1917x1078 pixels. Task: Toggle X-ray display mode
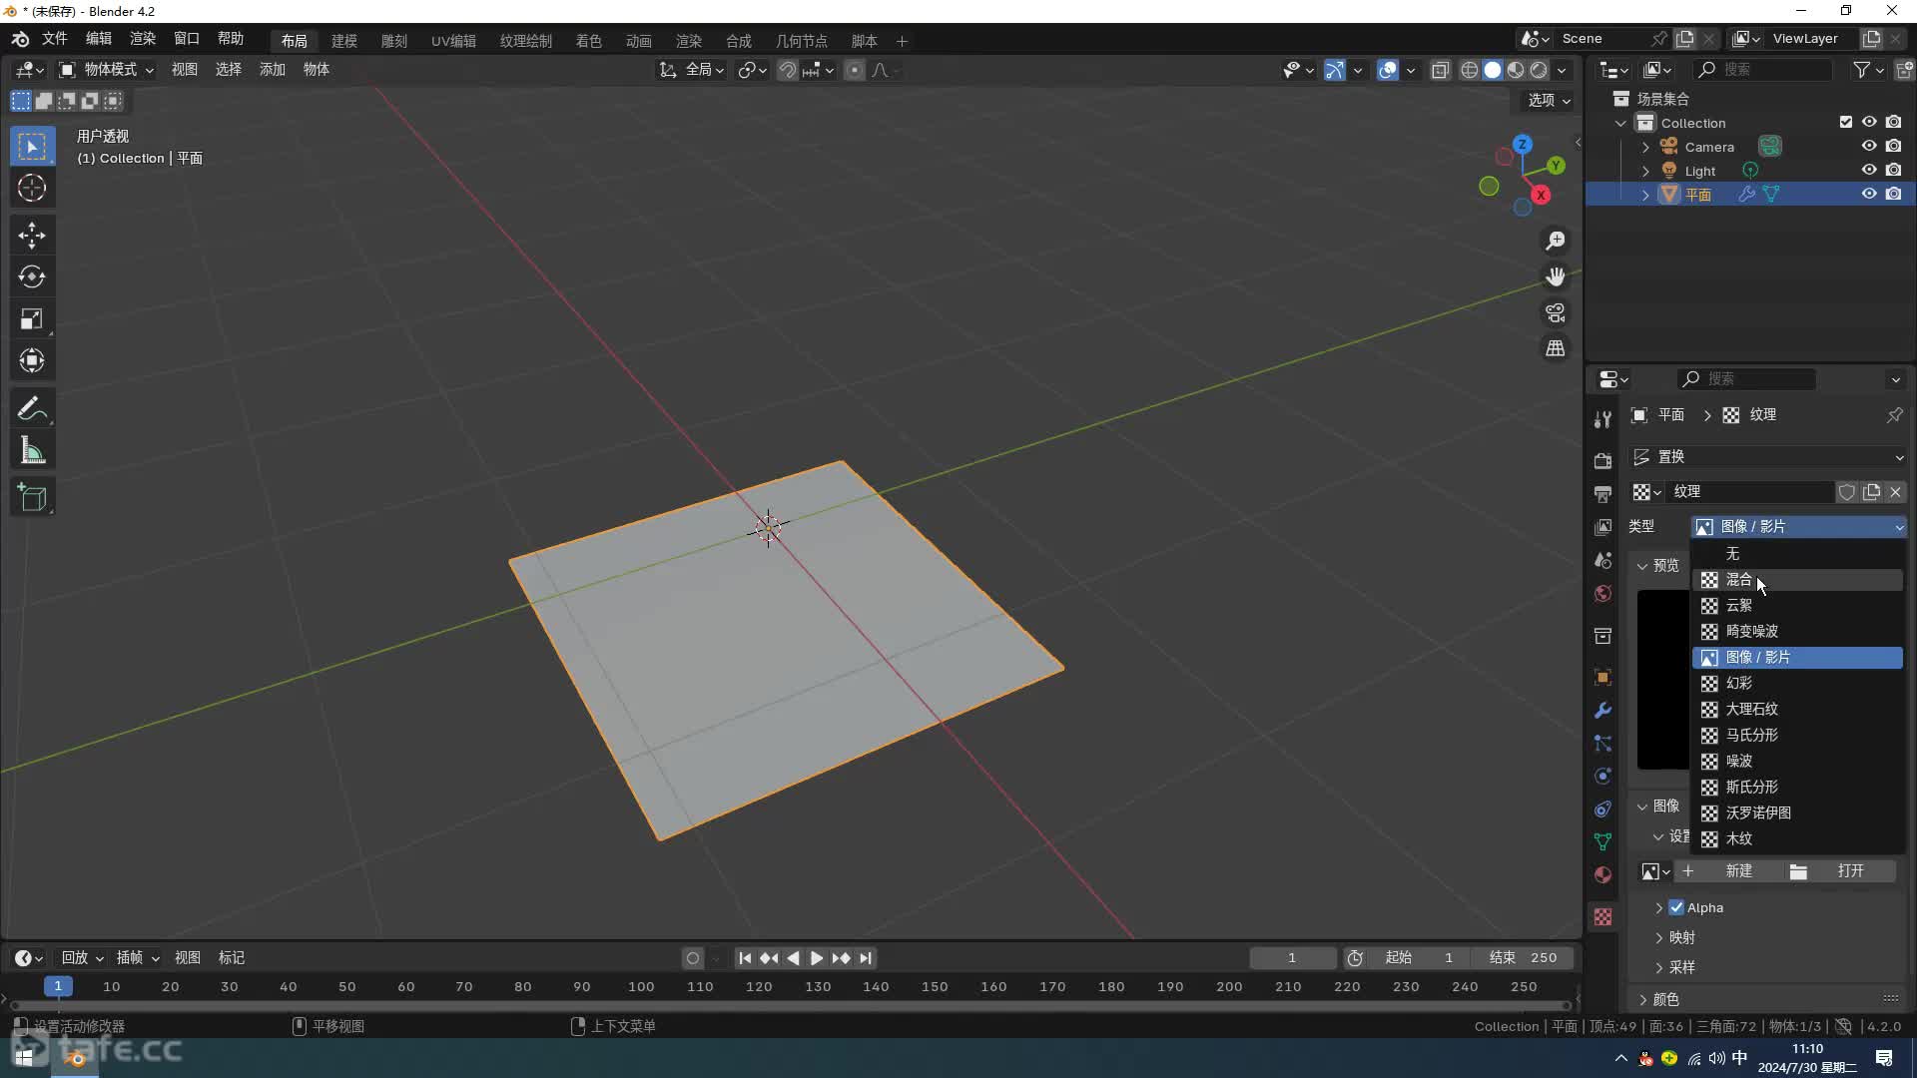(x=1440, y=70)
